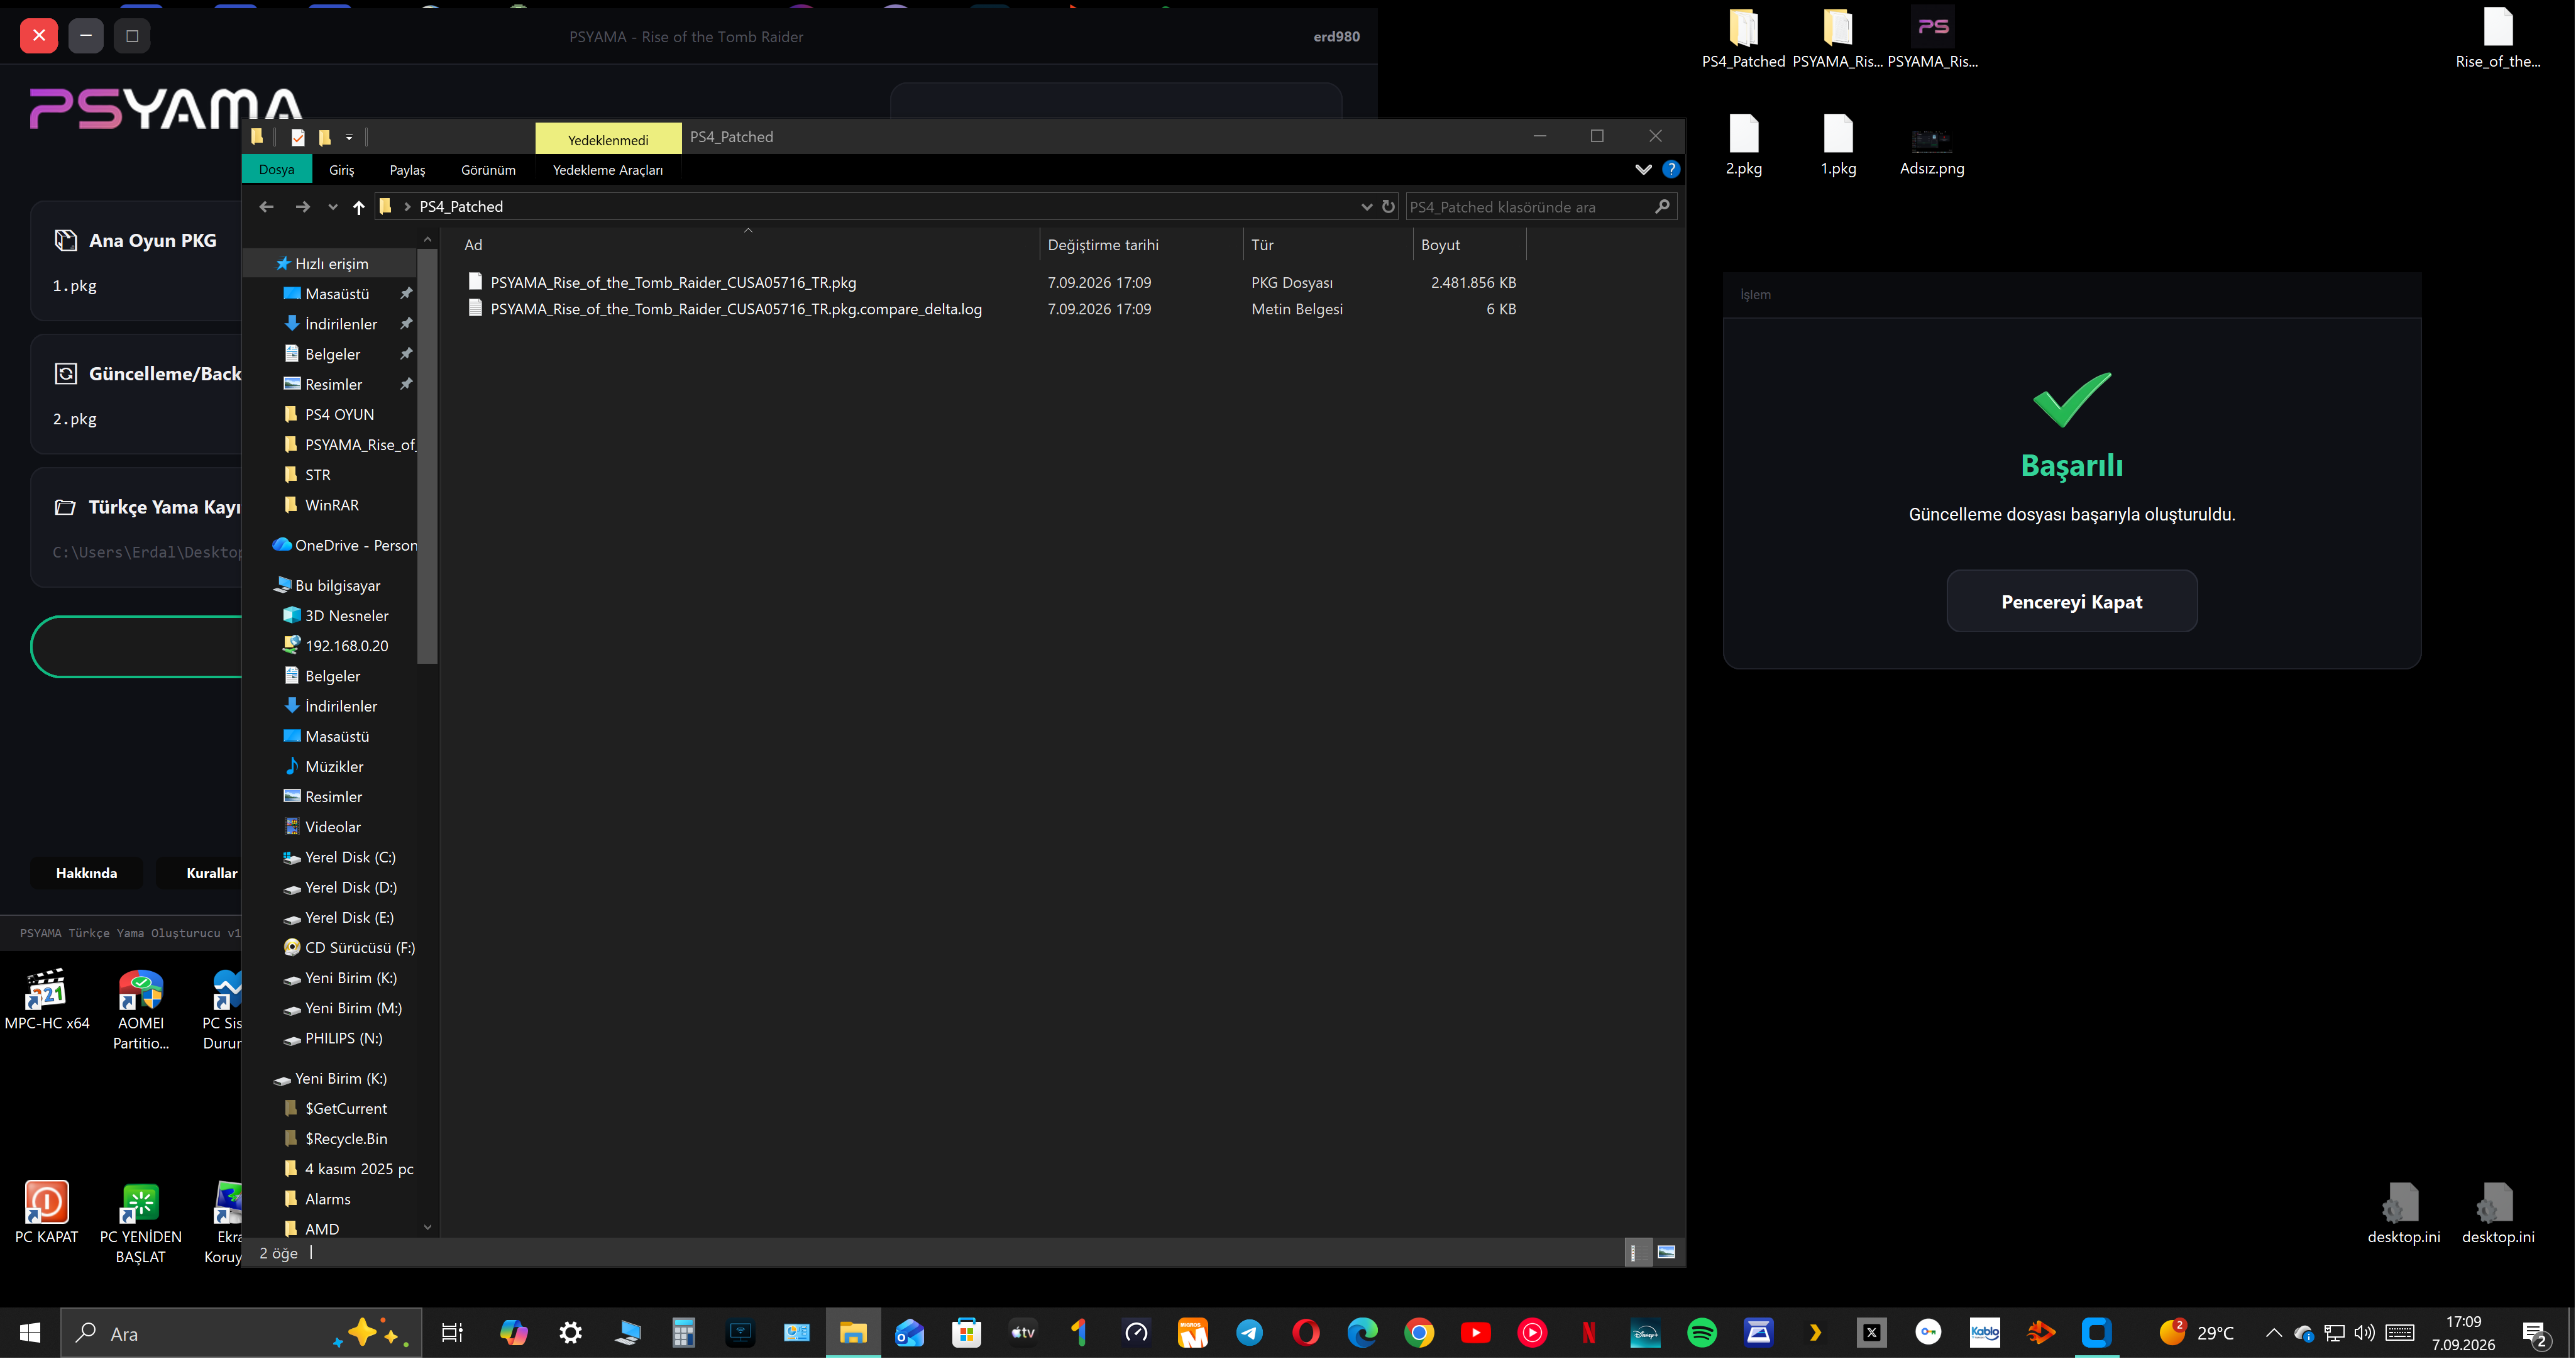Open Telegram from the taskbar
The width and height of the screenshot is (2576, 1359).
pos(1249,1332)
